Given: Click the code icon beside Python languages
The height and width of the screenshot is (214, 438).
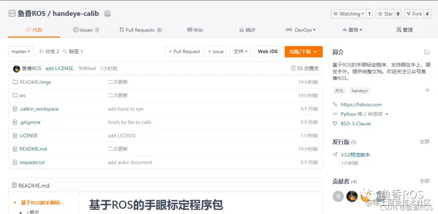Looking at the screenshot, I should 335,114.
